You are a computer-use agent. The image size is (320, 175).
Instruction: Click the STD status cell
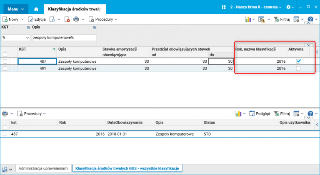[240, 134]
